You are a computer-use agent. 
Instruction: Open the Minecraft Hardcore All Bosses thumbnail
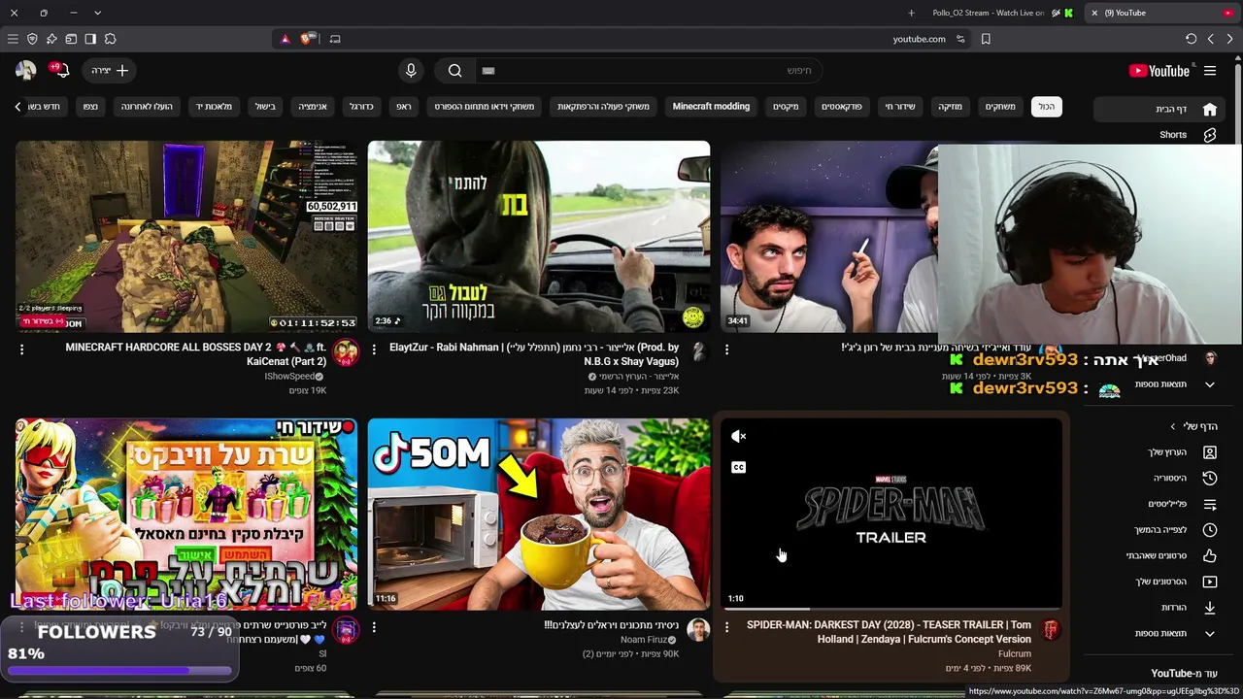click(x=186, y=236)
